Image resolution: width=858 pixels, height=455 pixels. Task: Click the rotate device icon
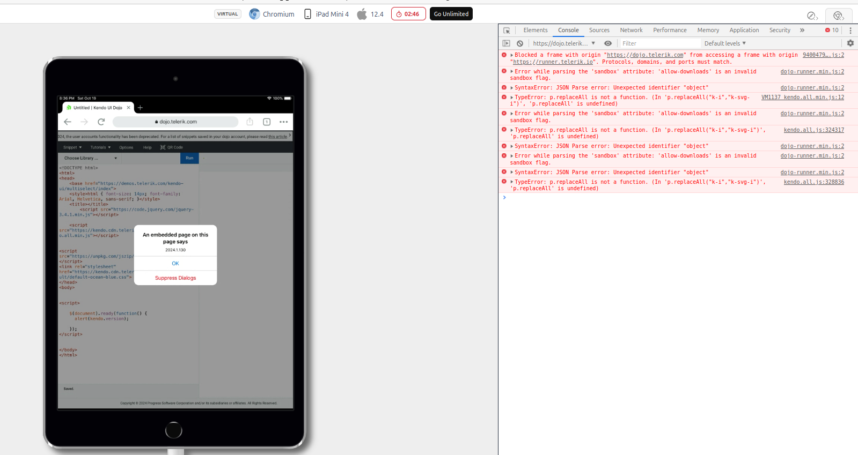coord(812,16)
